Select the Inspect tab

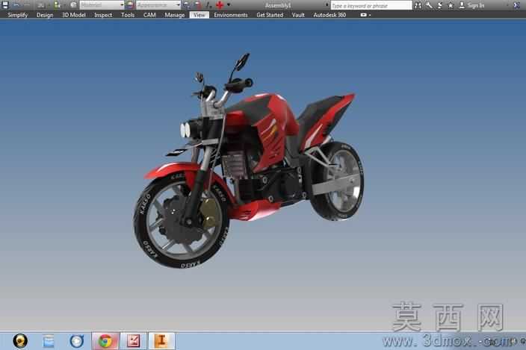[103, 15]
